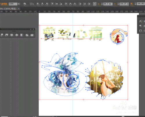Pick a reference point on the locator grid
The width and height of the screenshot is (145, 117).
[x=95, y=4]
